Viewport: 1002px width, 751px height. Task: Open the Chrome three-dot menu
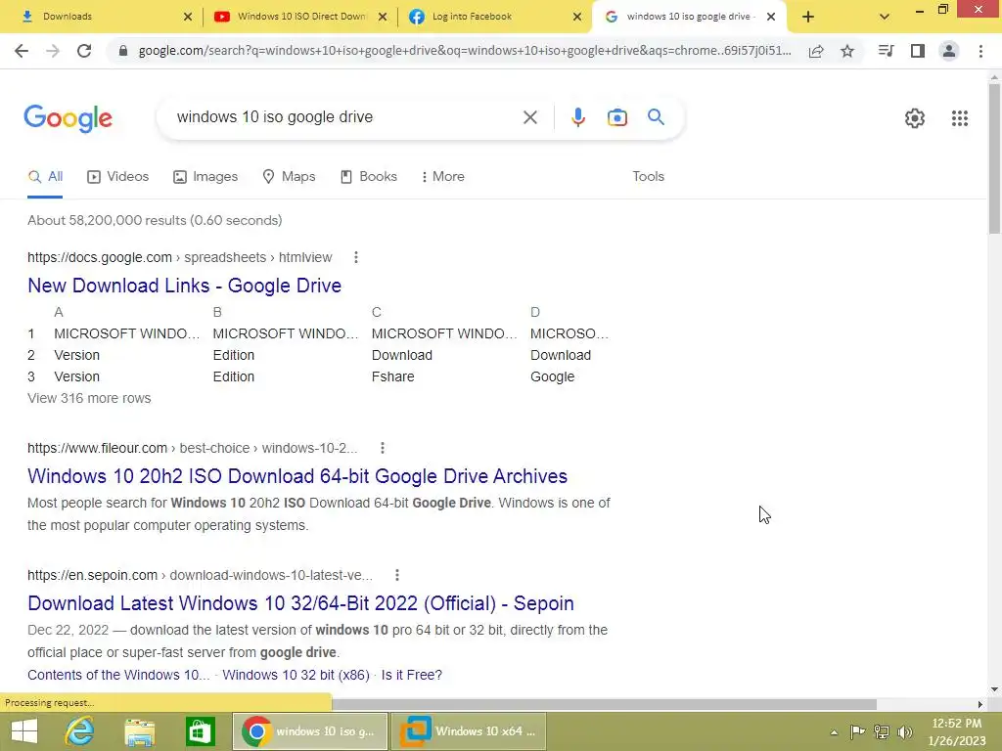click(x=980, y=51)
